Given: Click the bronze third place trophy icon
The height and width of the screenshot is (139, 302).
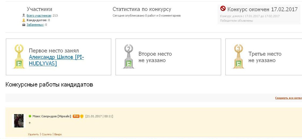Looking at the screenshot, I should pyautogui.click(x=238, y=57).
